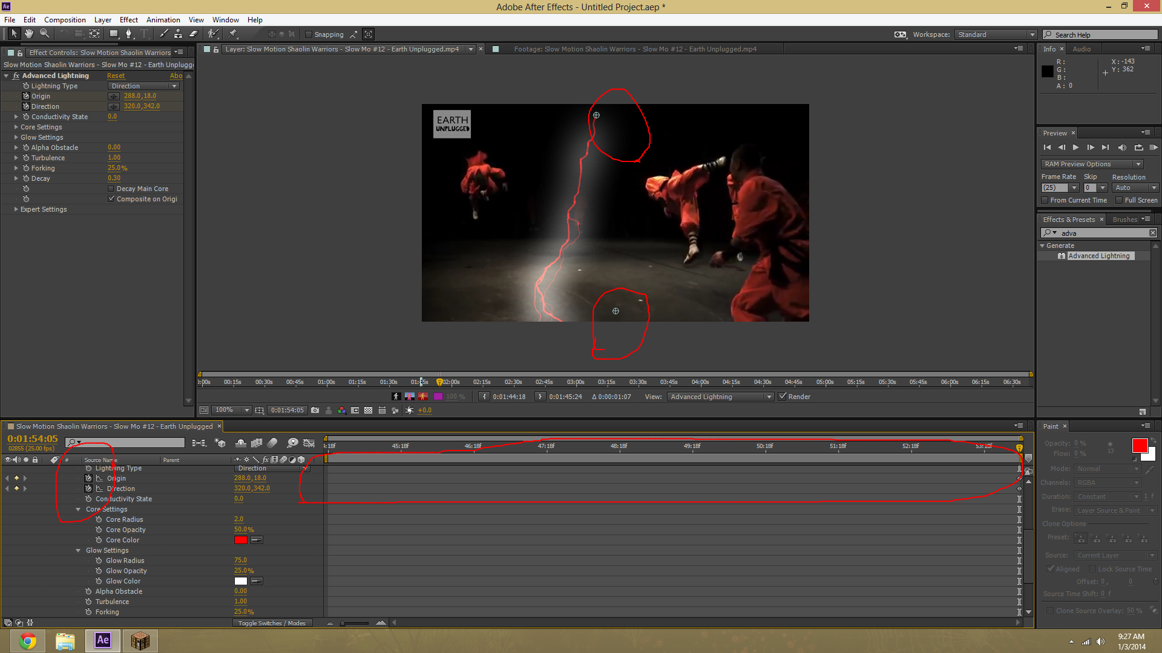
Task: Open the graph editor
Action: (309, 443)
